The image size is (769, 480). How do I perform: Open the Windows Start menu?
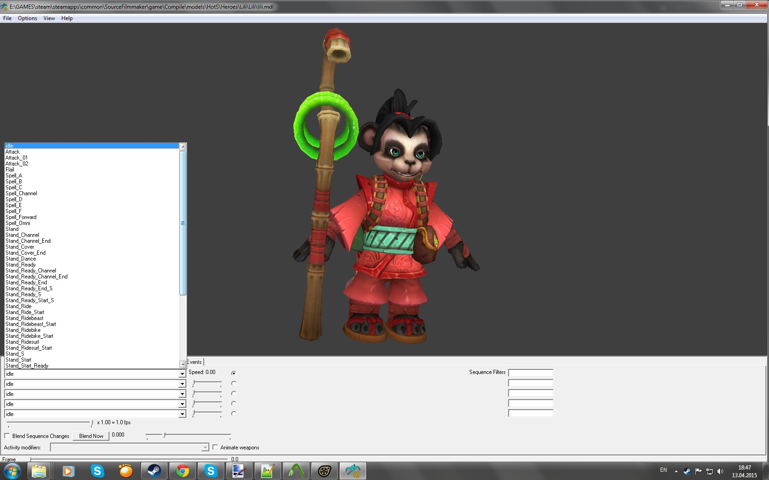click(12, 471)
